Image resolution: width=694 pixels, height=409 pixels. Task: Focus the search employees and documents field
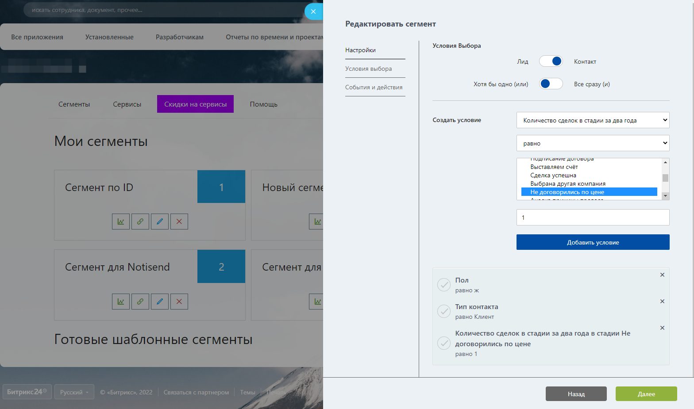coord(164,10)
